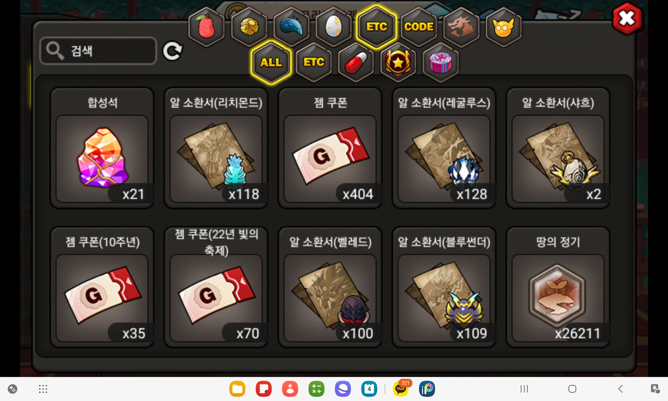Toggle the ALL sub-filter
Viewport: 668px width, 401px height.
tap(271, 62)
